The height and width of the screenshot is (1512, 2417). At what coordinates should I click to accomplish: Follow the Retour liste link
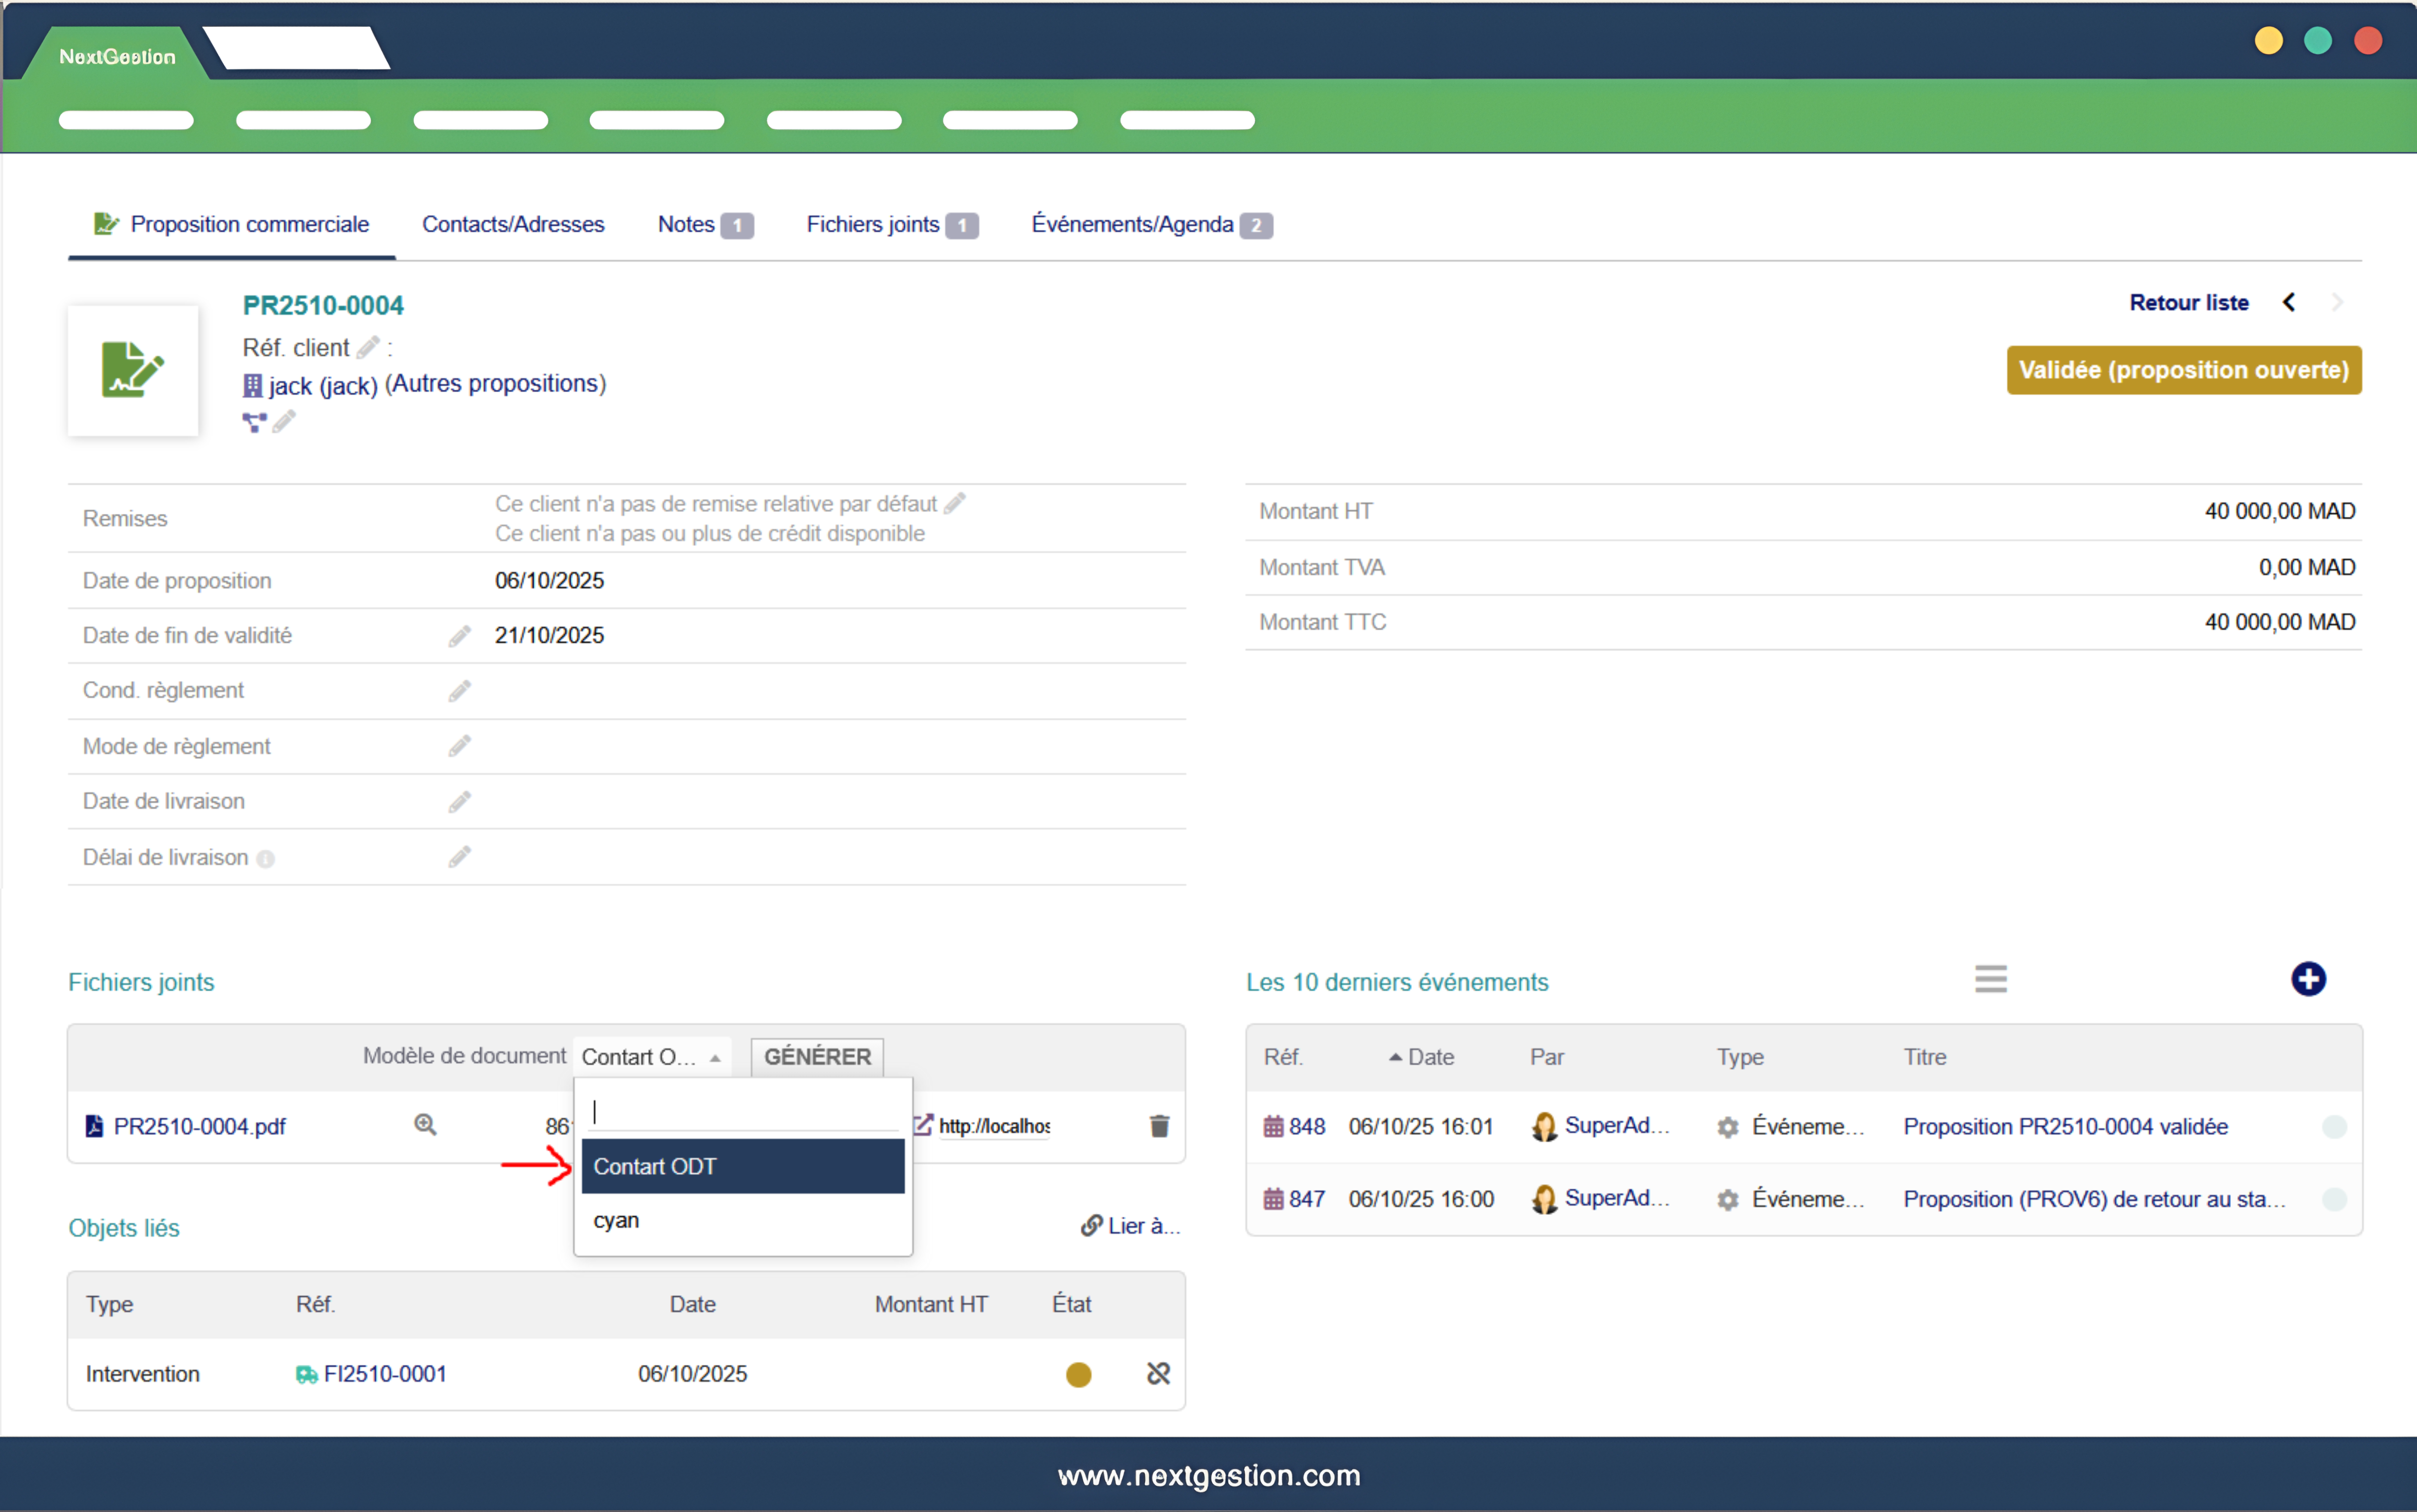tap(2188, 302)
